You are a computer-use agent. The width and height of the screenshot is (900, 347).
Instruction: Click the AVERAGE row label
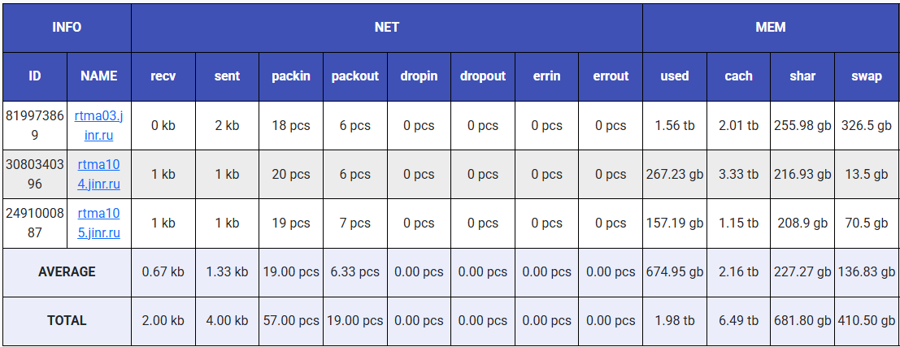pos(67,271)
